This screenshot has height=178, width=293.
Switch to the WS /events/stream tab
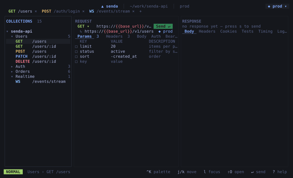pos(109,11)
